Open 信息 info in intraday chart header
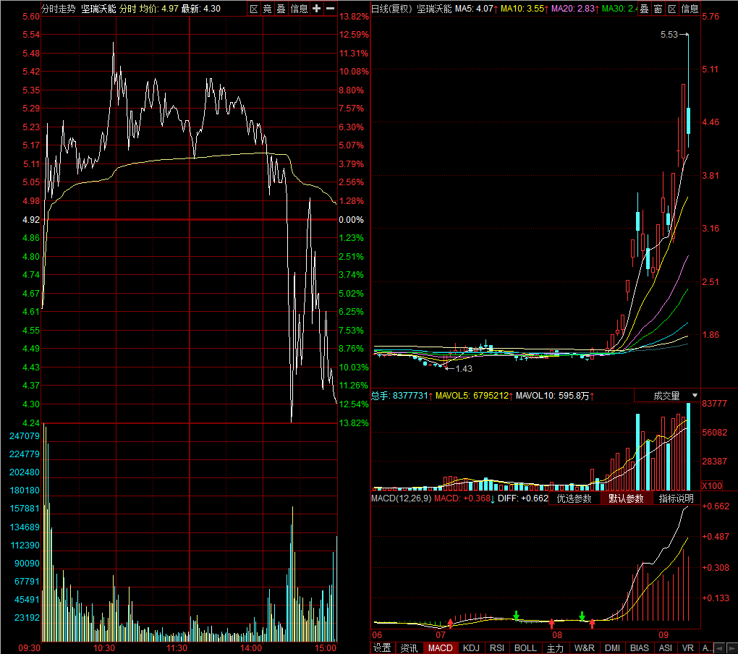Image resolution: width=738 pixels, height=654 pixels. click(299, 9)
